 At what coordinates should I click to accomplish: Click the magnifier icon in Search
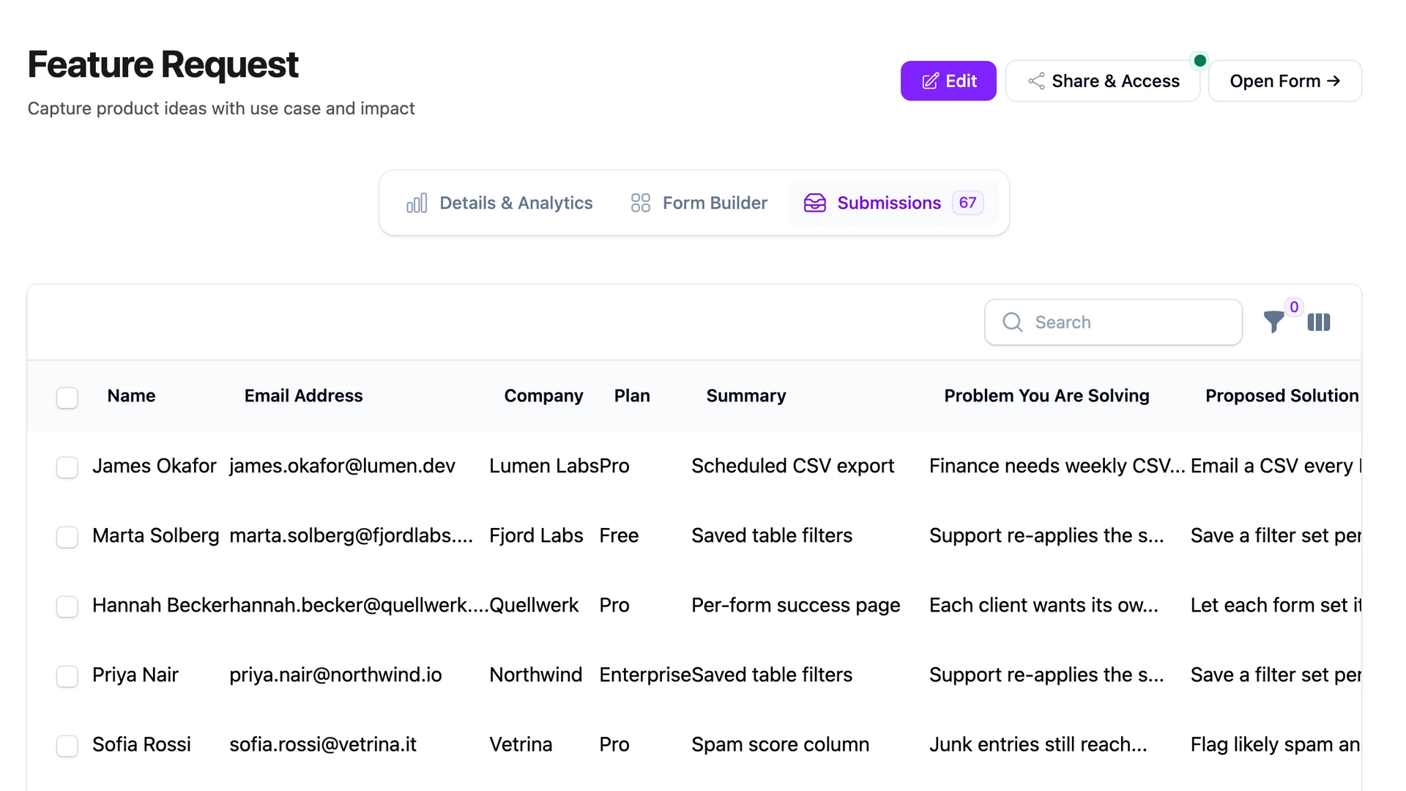[1013, 322]
